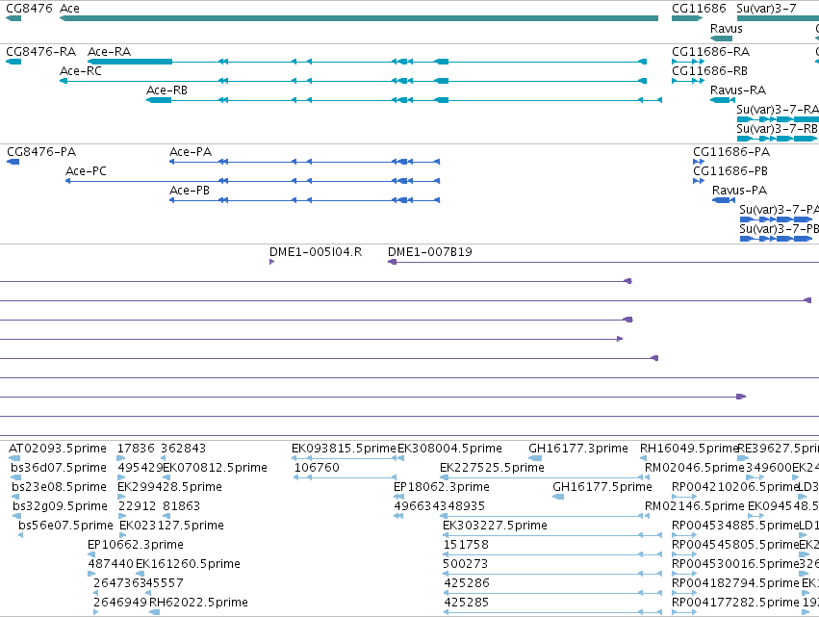The height and width of the screenshot is (617, 819).
Task: Select the RH62022.5prime EST label
Action: pos(198,603)
